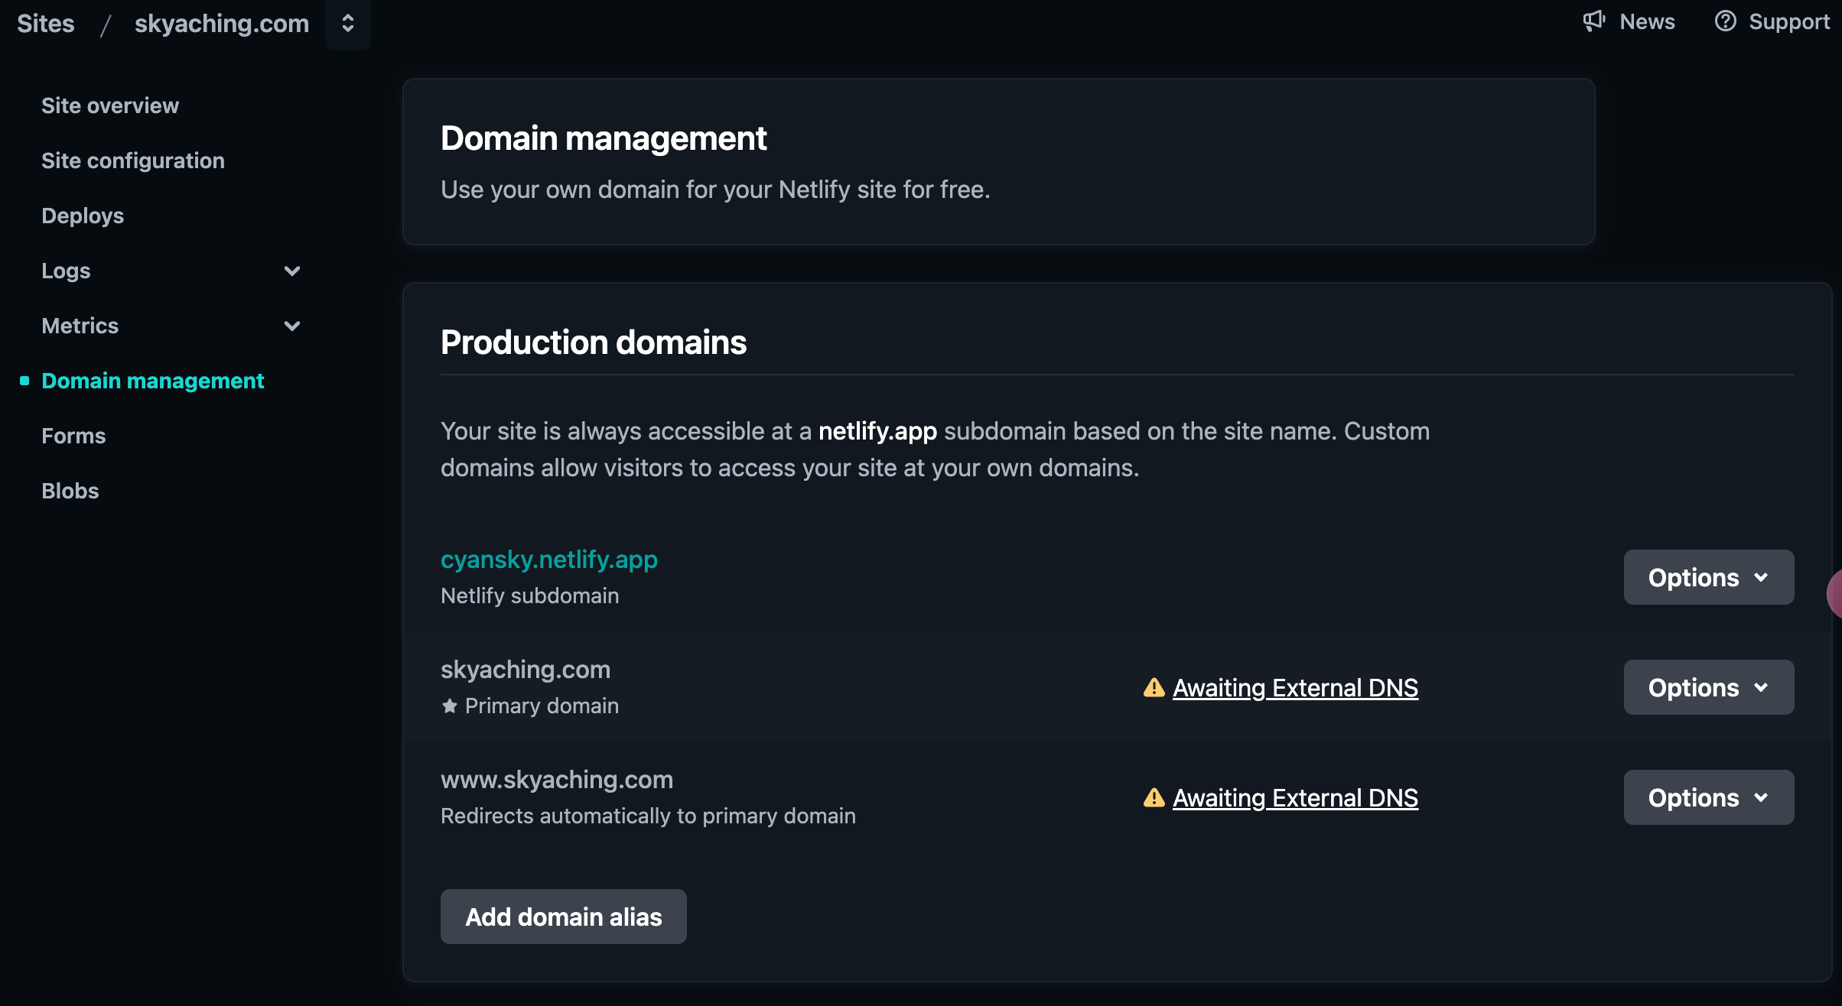Open the site switcher up-down arrows
This screenshot has height=1006, width=1842.
(x=348, y=24)
